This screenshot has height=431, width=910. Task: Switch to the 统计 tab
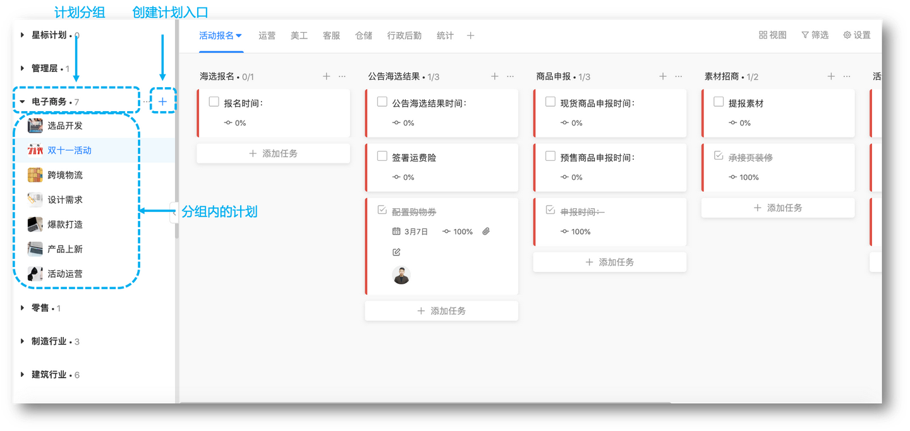coord(445,36)
